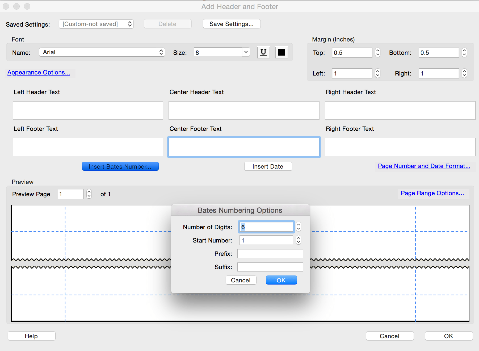Click the Start Number stepper

pos(299,240)
